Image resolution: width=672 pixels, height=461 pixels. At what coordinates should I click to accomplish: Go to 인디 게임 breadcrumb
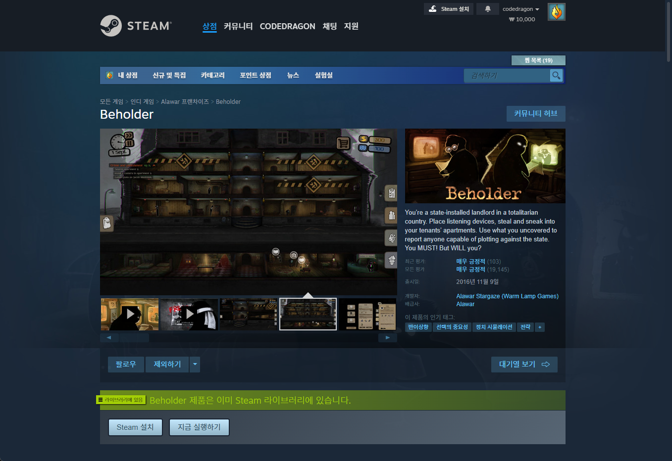142,101
